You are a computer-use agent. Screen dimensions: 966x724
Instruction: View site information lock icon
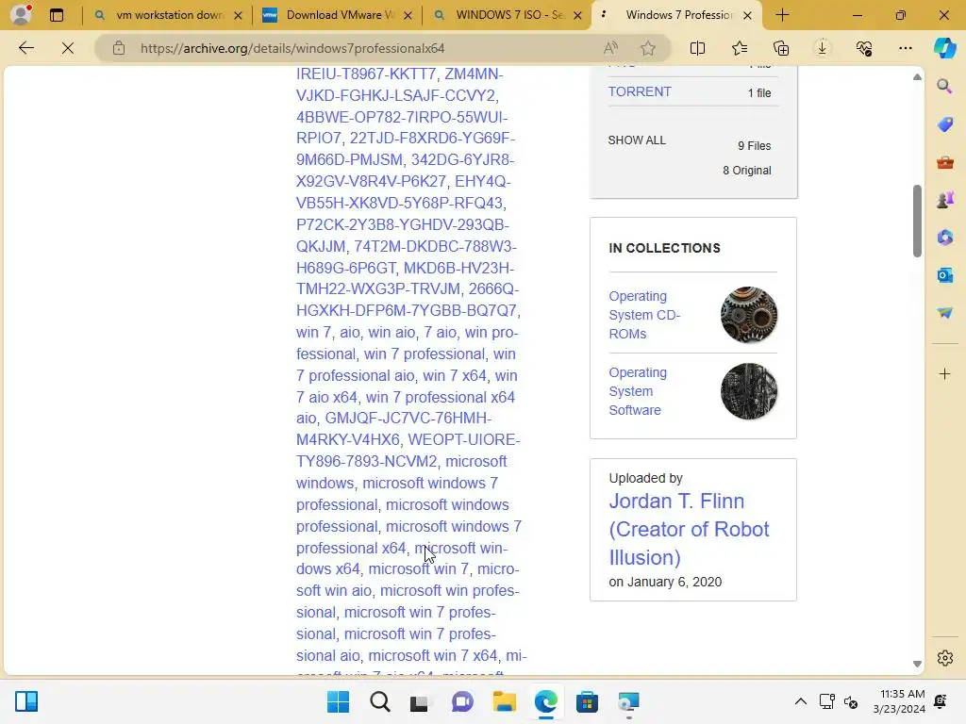[119, 48]
